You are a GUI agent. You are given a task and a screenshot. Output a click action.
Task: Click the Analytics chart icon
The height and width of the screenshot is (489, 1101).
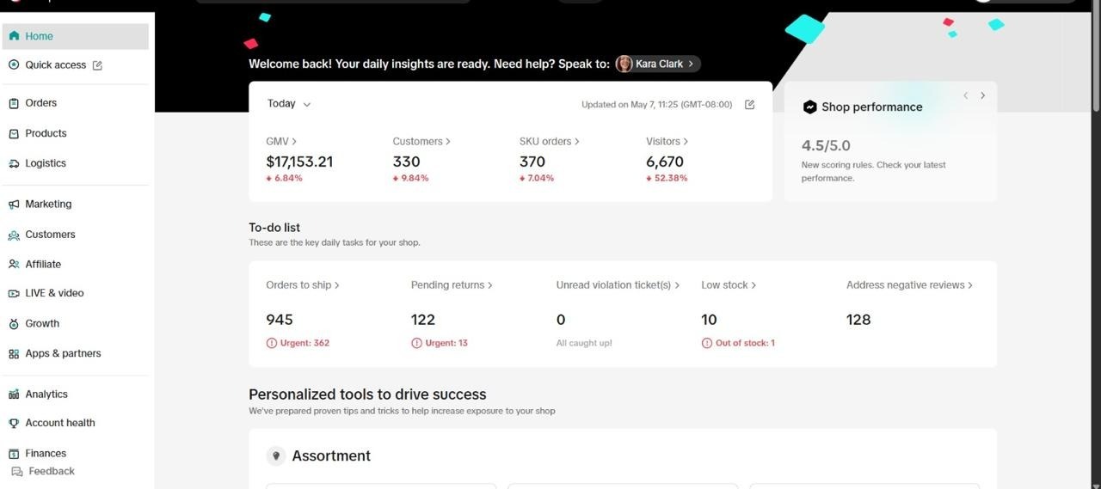click(14, 394)
